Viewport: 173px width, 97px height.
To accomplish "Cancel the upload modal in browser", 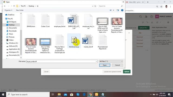I will [x=46, y=72].
